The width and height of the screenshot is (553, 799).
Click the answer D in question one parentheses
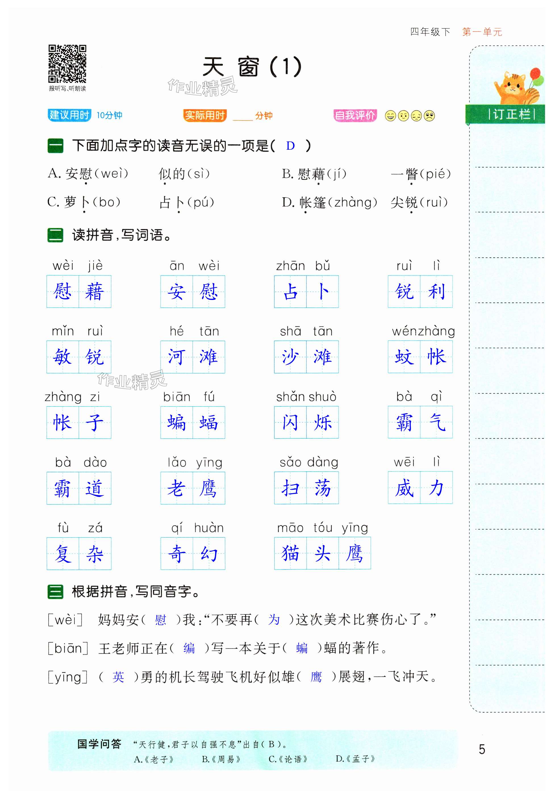tap(290, 146)
